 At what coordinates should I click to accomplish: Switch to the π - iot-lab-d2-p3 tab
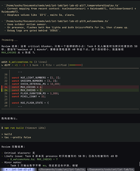pos(19,169)
